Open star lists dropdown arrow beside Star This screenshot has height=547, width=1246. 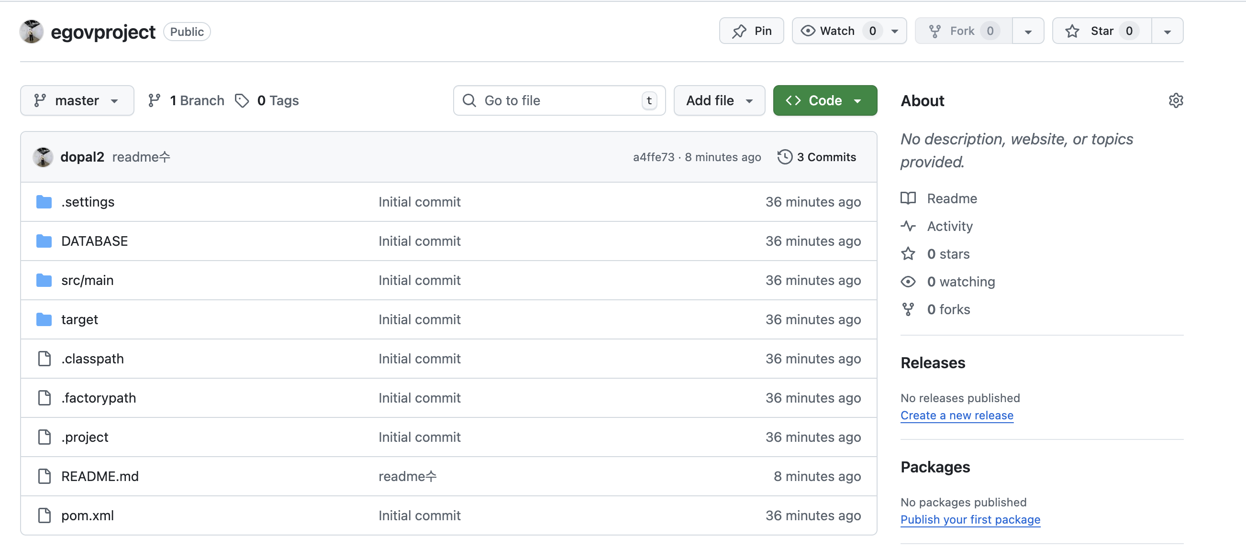coord(1167,32)
